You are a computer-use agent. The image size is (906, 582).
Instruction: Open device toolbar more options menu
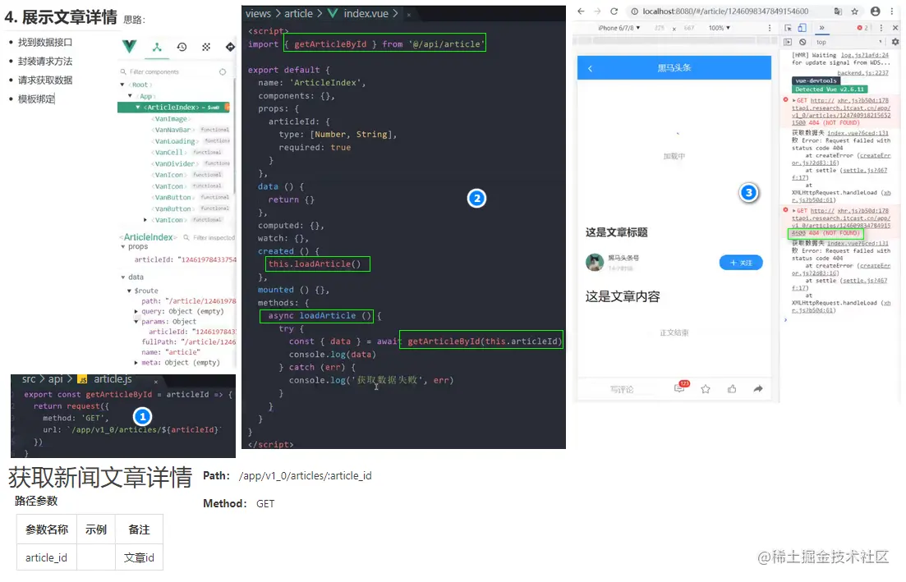coord(769,28)
